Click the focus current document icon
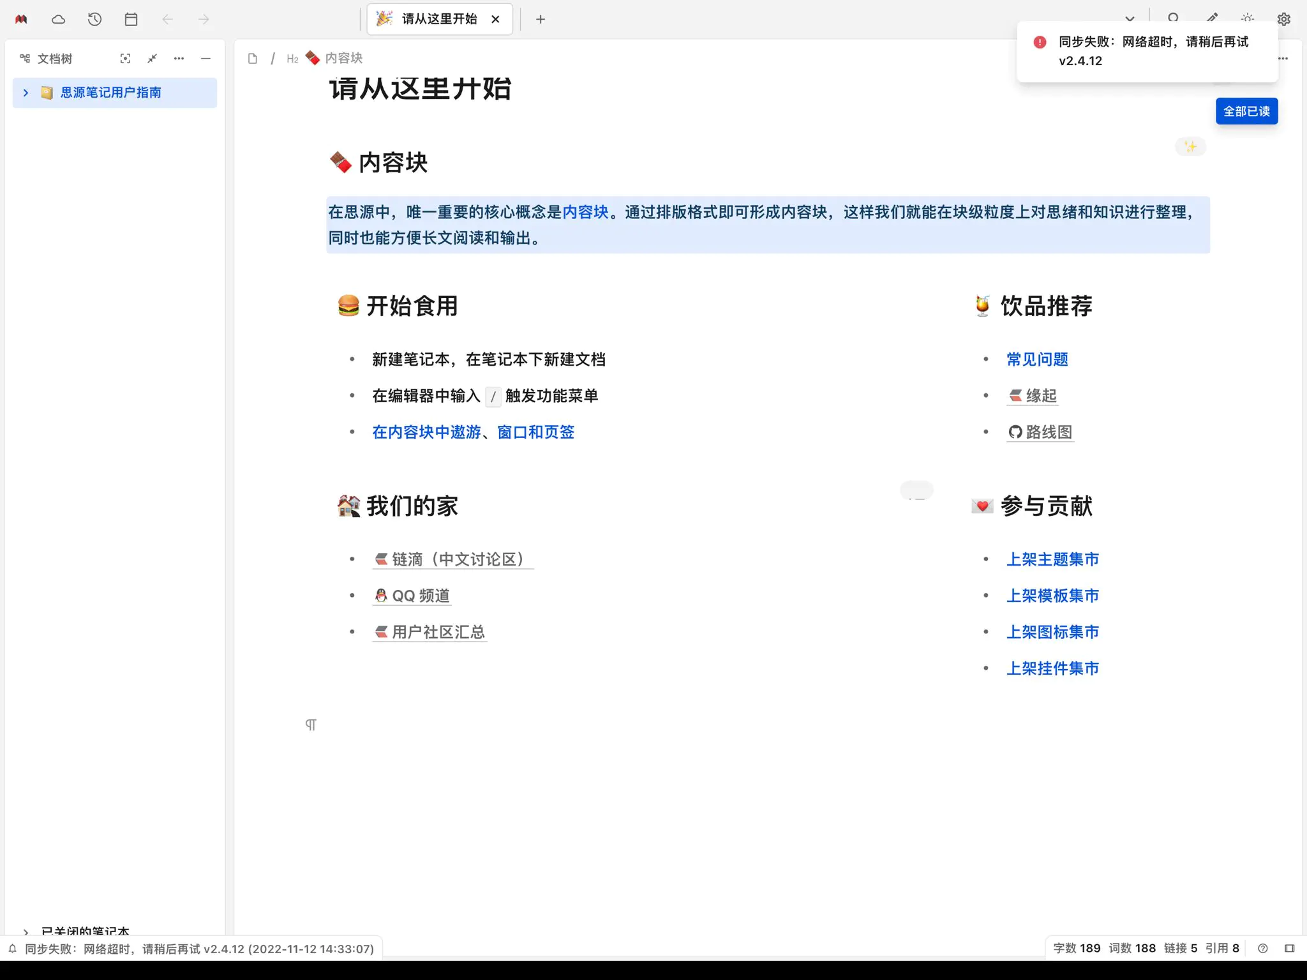Screen dimensions: 1307x980 pyautogui.click(x=125, y=59)
